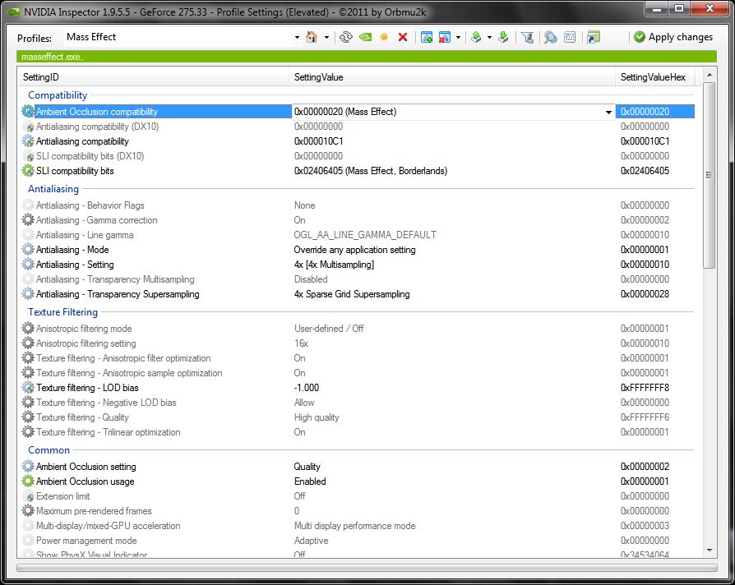Expand the home icon dropdown arrow

click(x=326, y=37)
